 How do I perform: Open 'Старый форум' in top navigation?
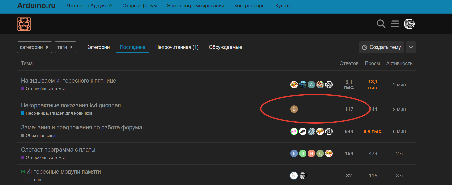pos(140,6)
